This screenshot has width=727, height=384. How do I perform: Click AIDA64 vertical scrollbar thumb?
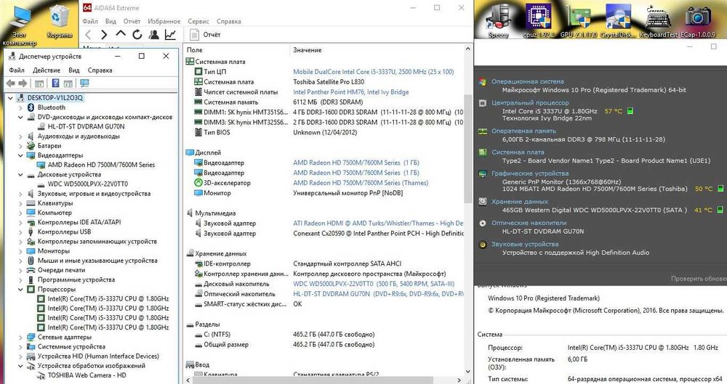[467, 148]
